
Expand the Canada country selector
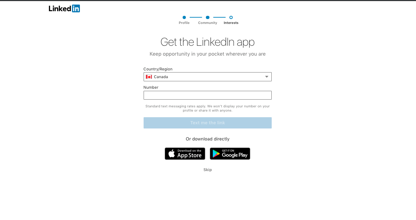point(207,77)
